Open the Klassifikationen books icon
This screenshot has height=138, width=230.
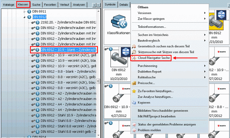coord(119,22)
